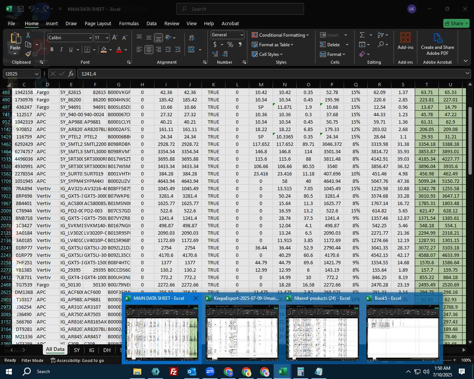The image size is (474, 379).
Task: Increase indent in Alignment group
Action: coord(178,50)
